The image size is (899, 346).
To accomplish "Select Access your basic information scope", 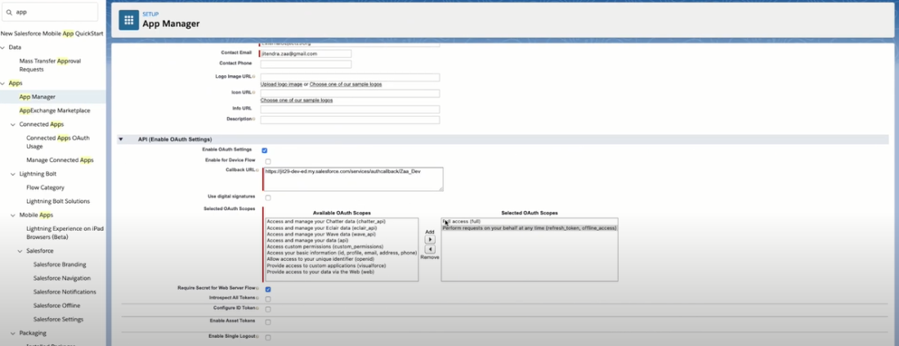I will click(x=342, y=253).
